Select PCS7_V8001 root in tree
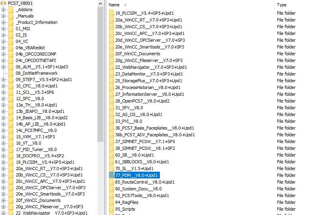This screenshot has width=317, height=215. [x=20, y=3]
